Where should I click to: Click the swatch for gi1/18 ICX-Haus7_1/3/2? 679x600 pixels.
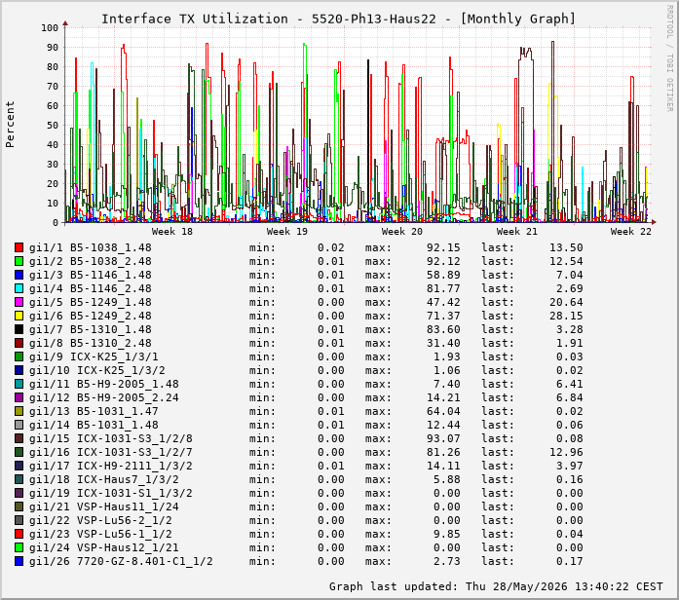19,479
